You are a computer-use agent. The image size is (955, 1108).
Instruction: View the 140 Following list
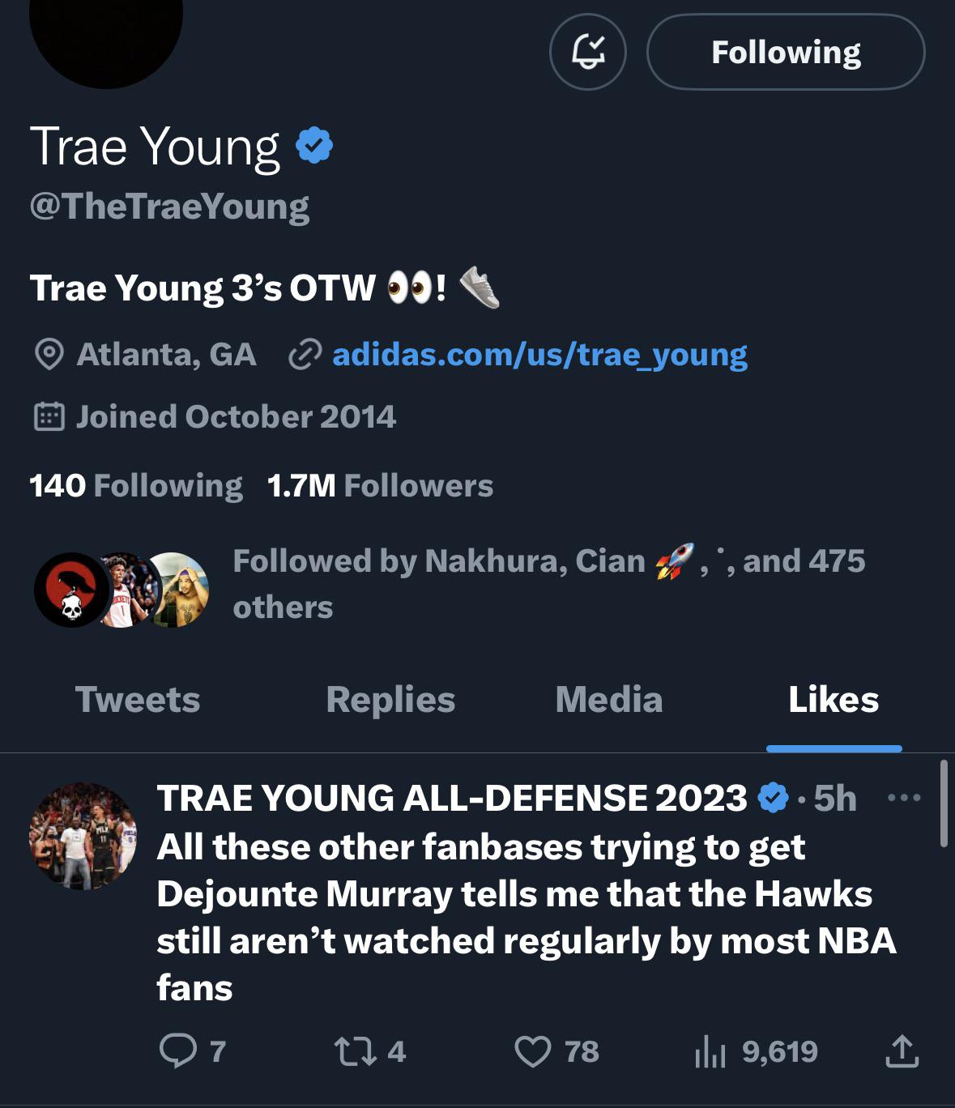[136, 486]
